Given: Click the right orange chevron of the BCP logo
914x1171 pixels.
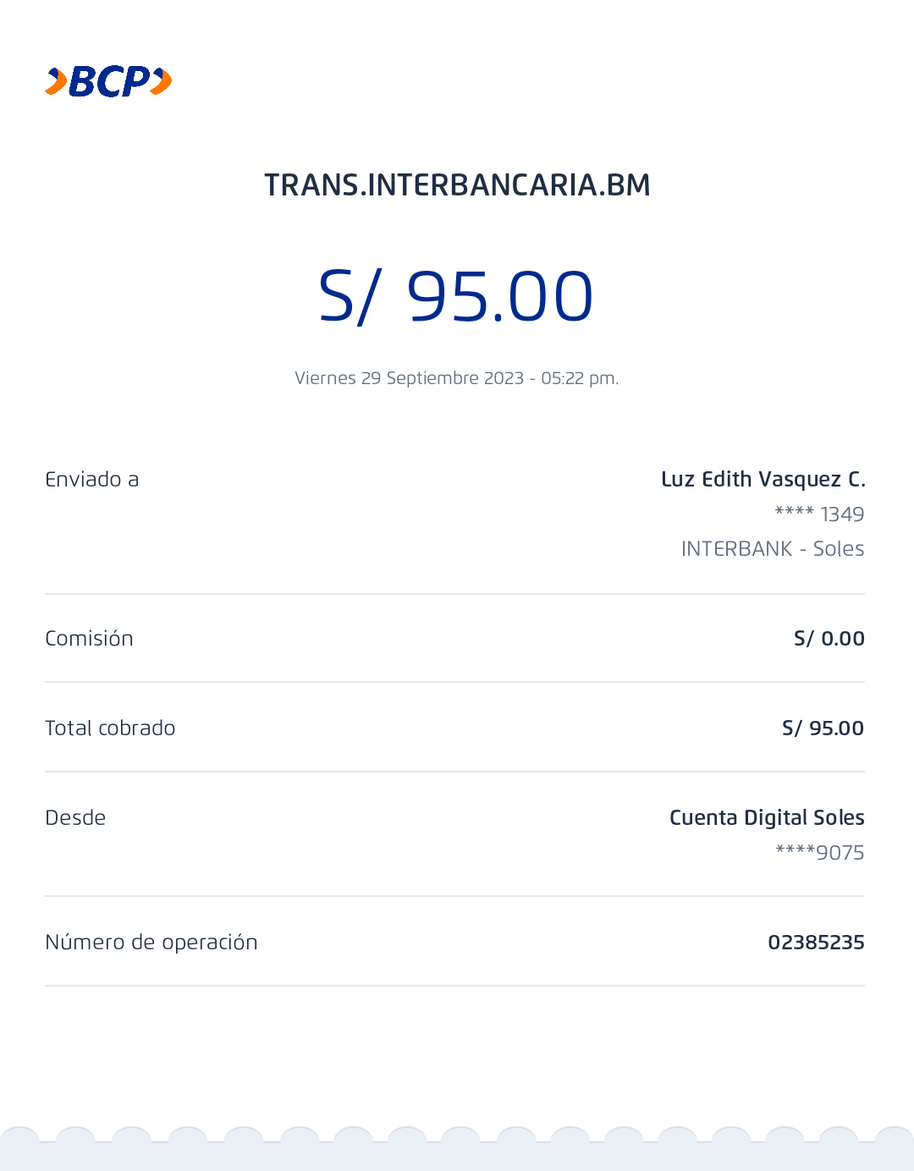Looking at the screenshot, I should click(x=162, y=81).
